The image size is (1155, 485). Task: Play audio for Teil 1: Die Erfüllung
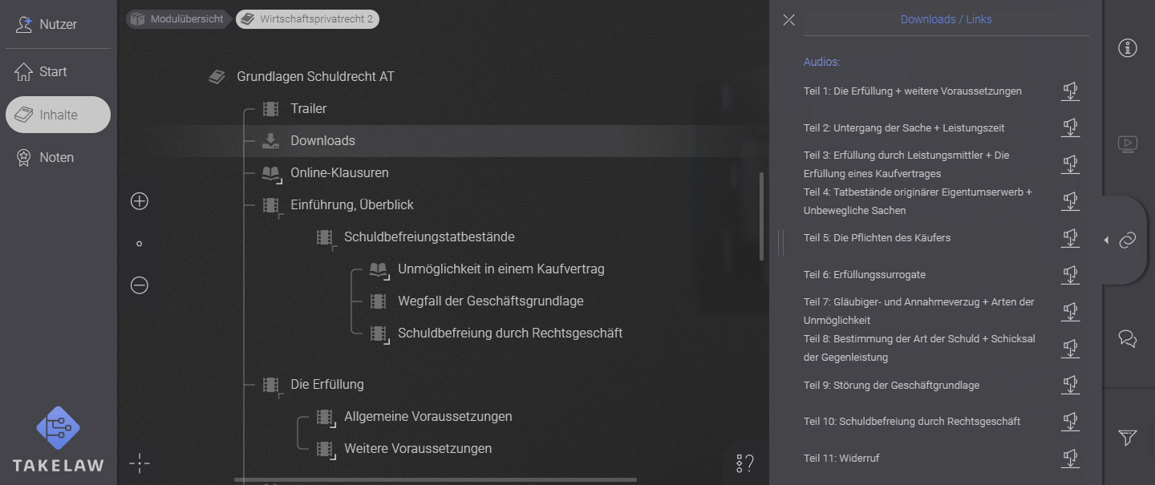coord(1070,91)
